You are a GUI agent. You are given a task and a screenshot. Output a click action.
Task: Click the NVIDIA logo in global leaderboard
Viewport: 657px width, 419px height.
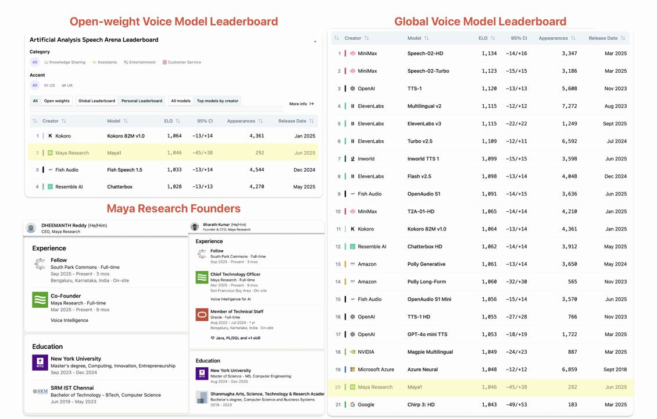tap(352, 352)
